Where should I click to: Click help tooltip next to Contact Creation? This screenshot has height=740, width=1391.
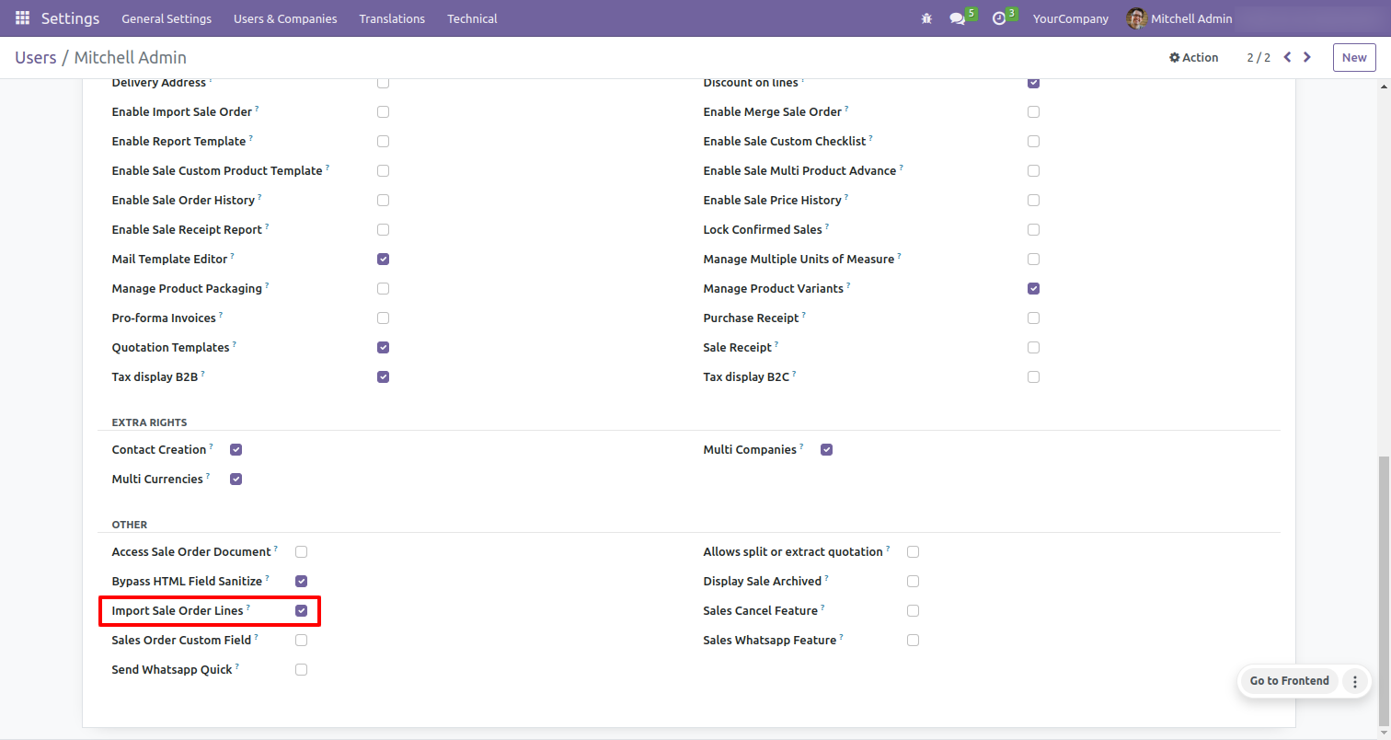211,446
